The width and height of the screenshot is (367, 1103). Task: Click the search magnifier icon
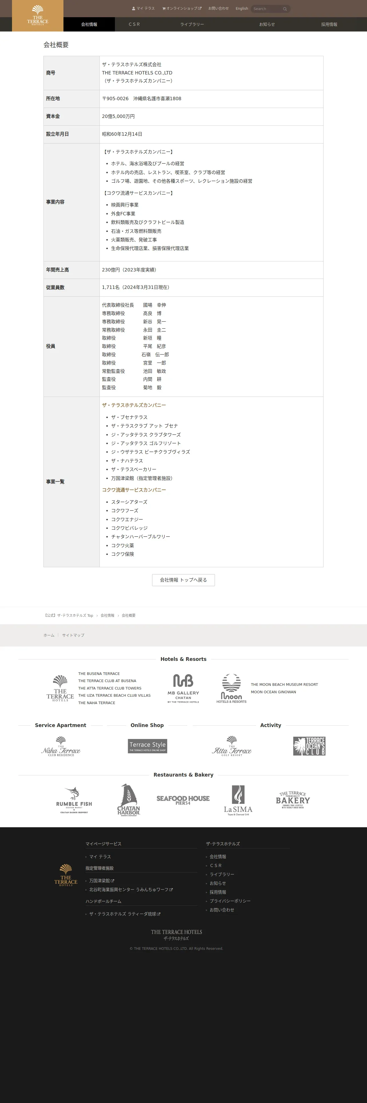click(x=285, y=9)
